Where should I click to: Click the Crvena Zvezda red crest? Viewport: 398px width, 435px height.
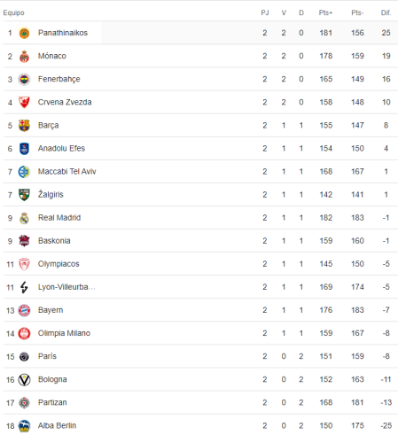click(24, 102)
